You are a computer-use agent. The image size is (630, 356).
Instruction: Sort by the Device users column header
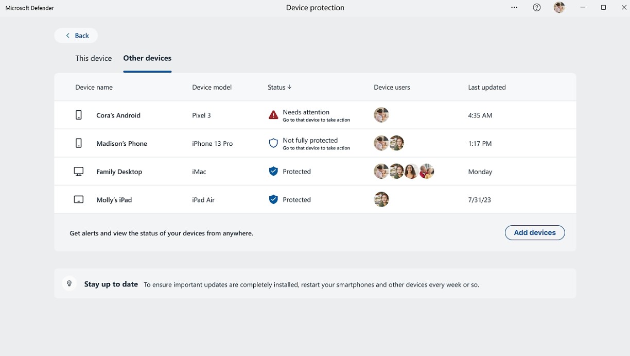(x=392, y=87)
